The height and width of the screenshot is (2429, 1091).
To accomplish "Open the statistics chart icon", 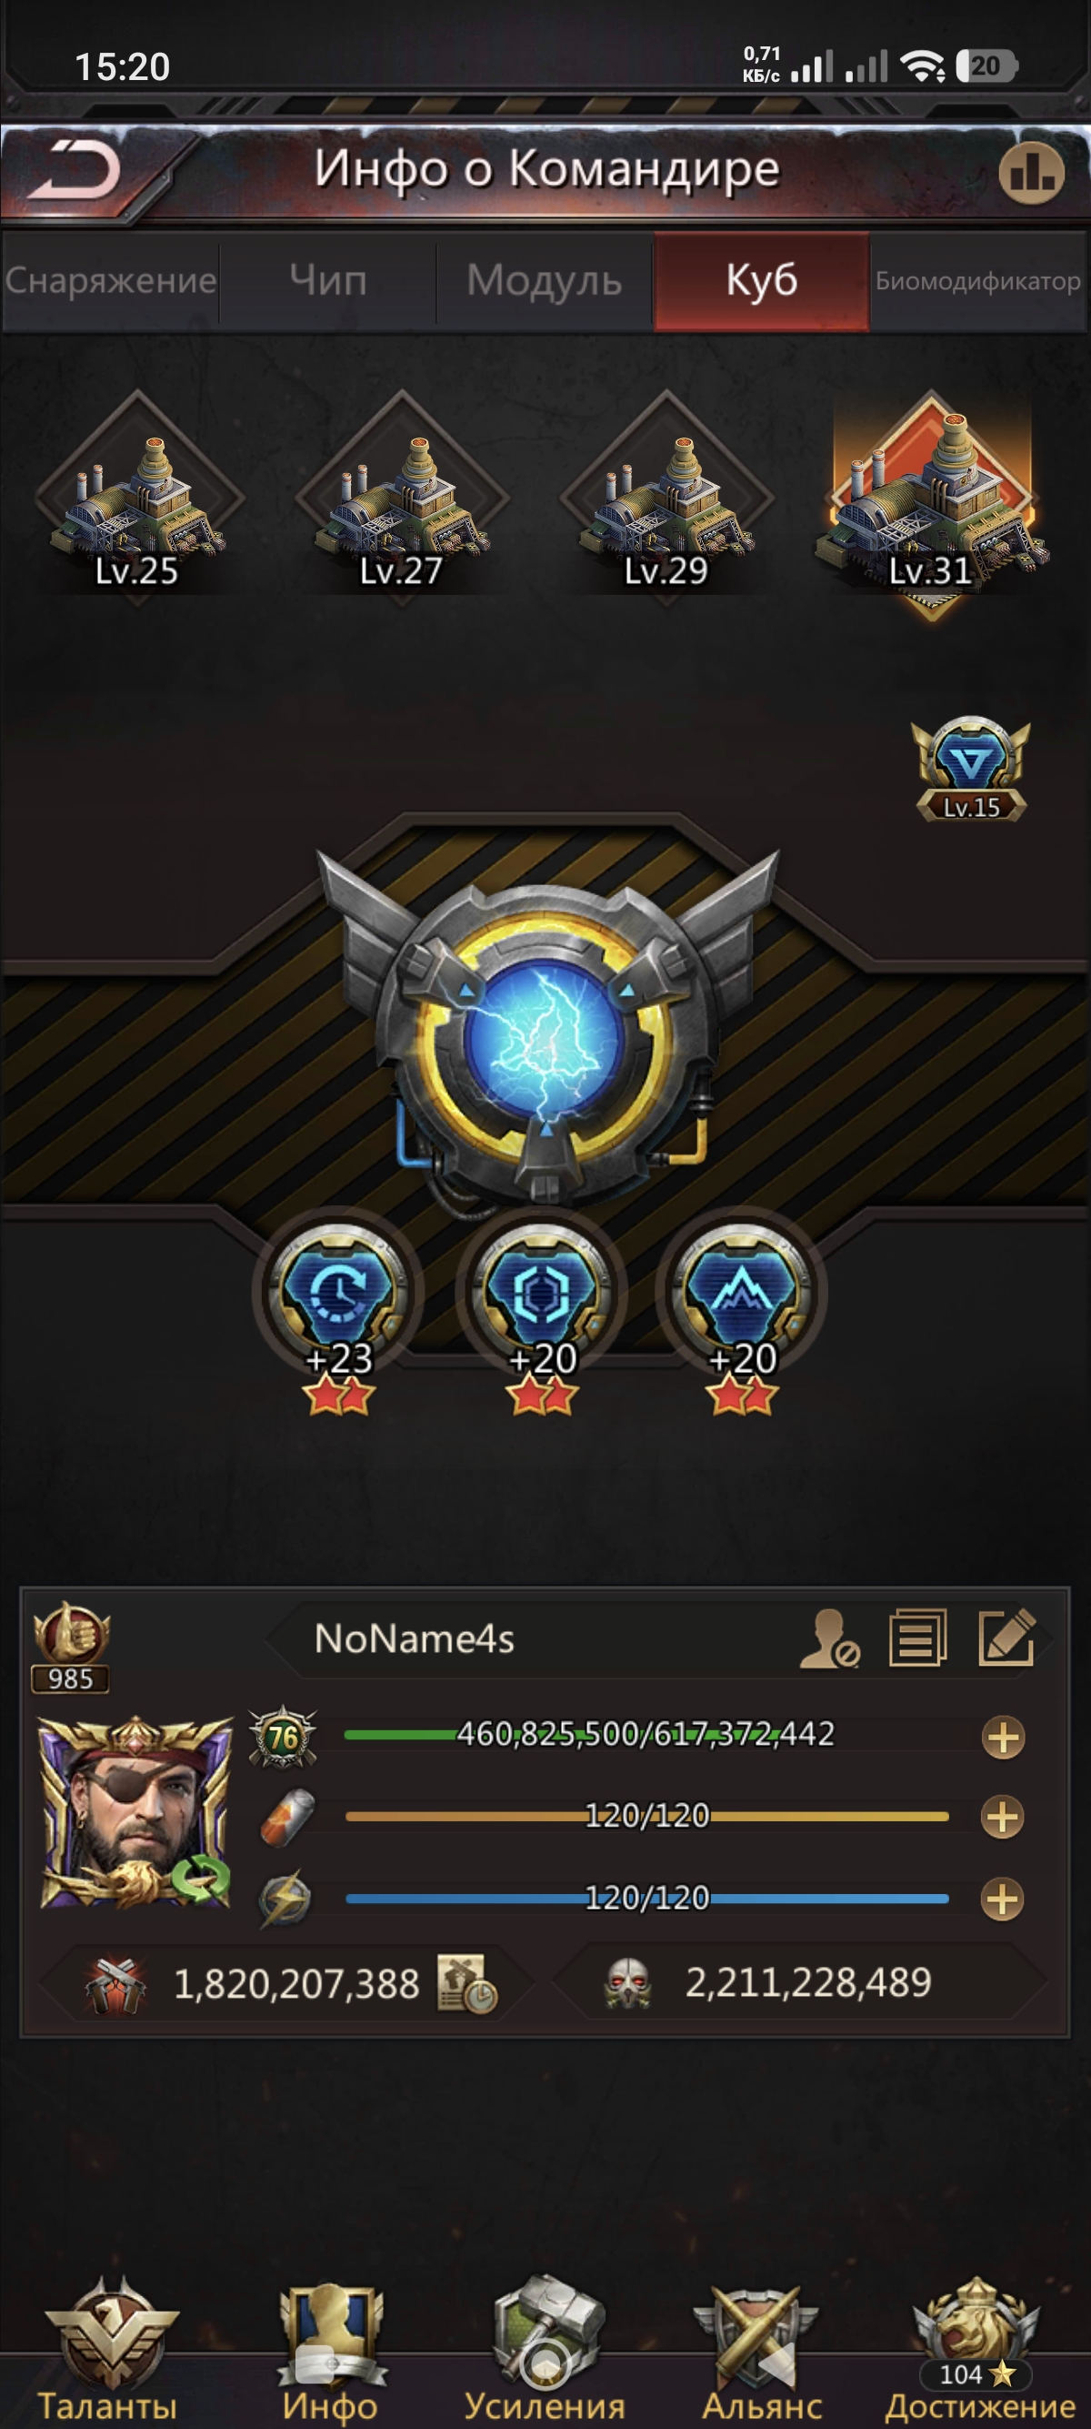I will pyautogui.click(x=1031, y=174).
